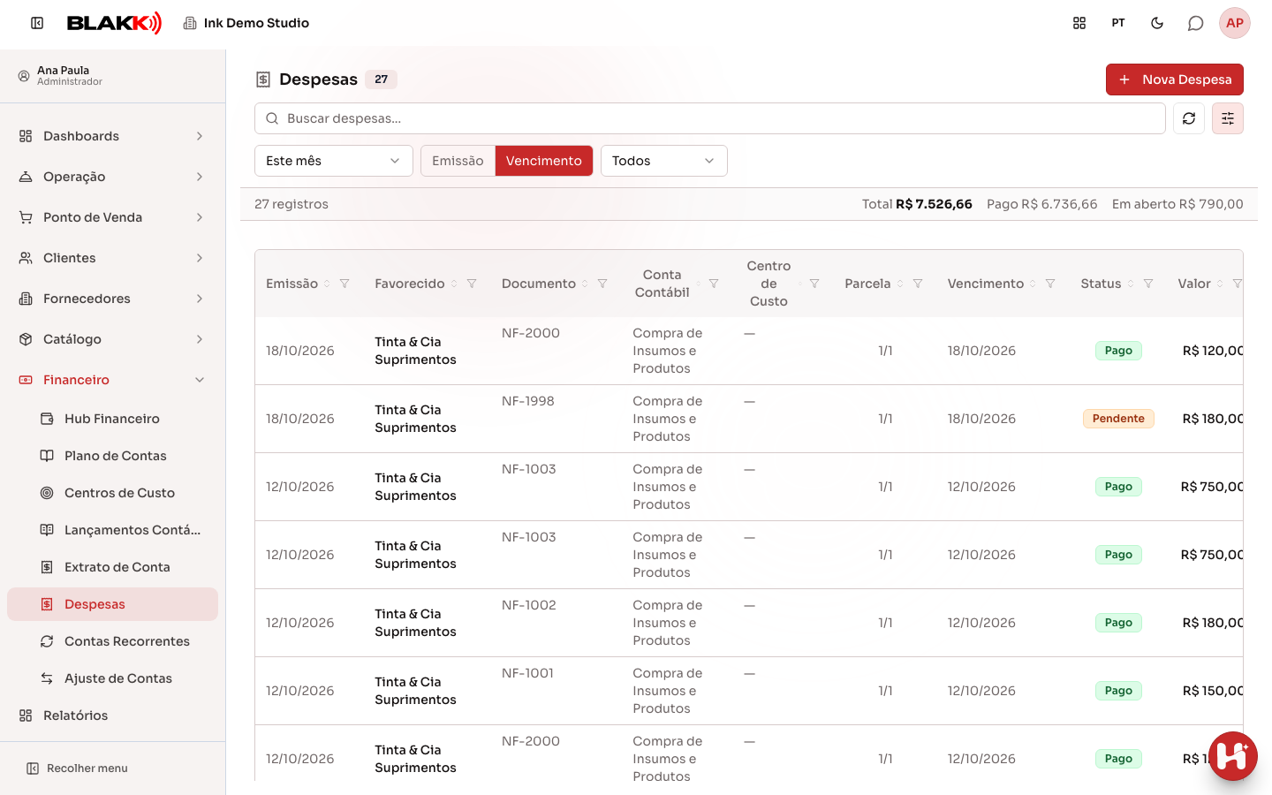Expand the Fornecedores menu
Screen dimensions: 1272x795
click(112, 299)
